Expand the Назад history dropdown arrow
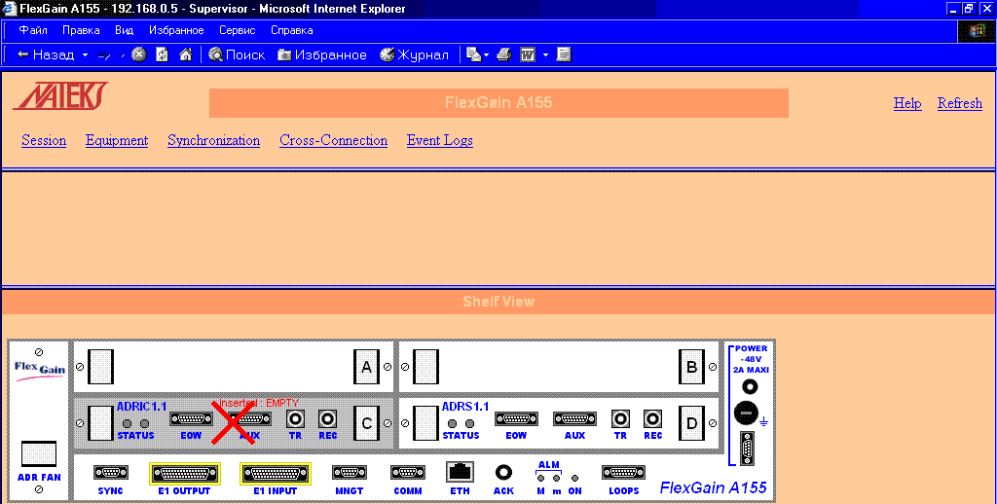The width and height of the screenshot is (997, 504). pyautogui.click(x=86, y=54)
